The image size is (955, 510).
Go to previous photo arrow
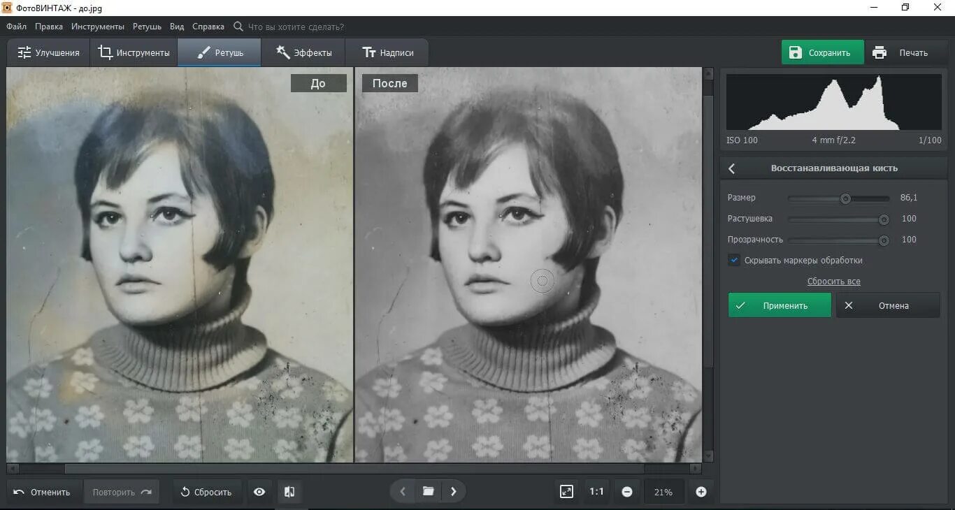(x=403, y=491)
